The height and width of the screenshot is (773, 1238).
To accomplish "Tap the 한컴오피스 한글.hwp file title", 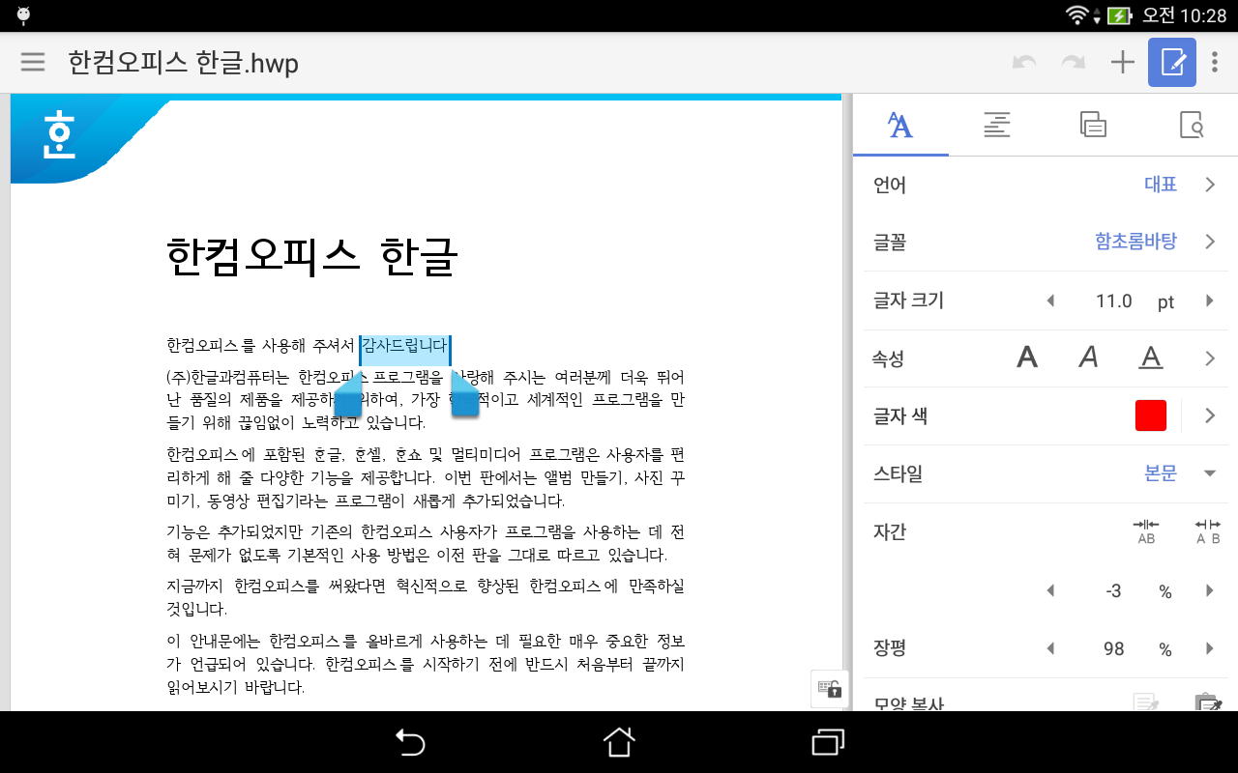I will 183,63.
